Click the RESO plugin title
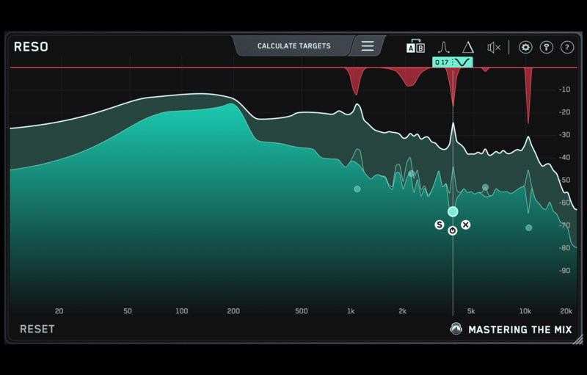The width and height of the screenshot is (587, 375). tap(31, 47)
